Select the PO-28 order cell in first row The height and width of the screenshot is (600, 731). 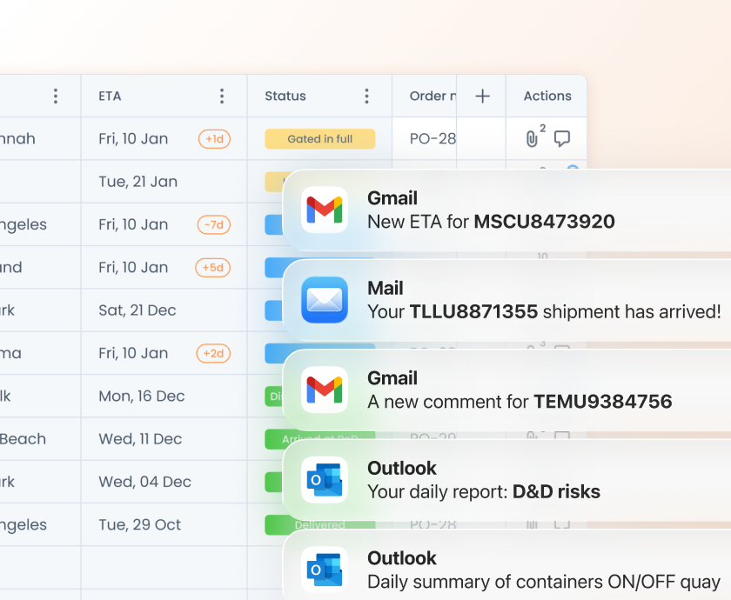425,139
